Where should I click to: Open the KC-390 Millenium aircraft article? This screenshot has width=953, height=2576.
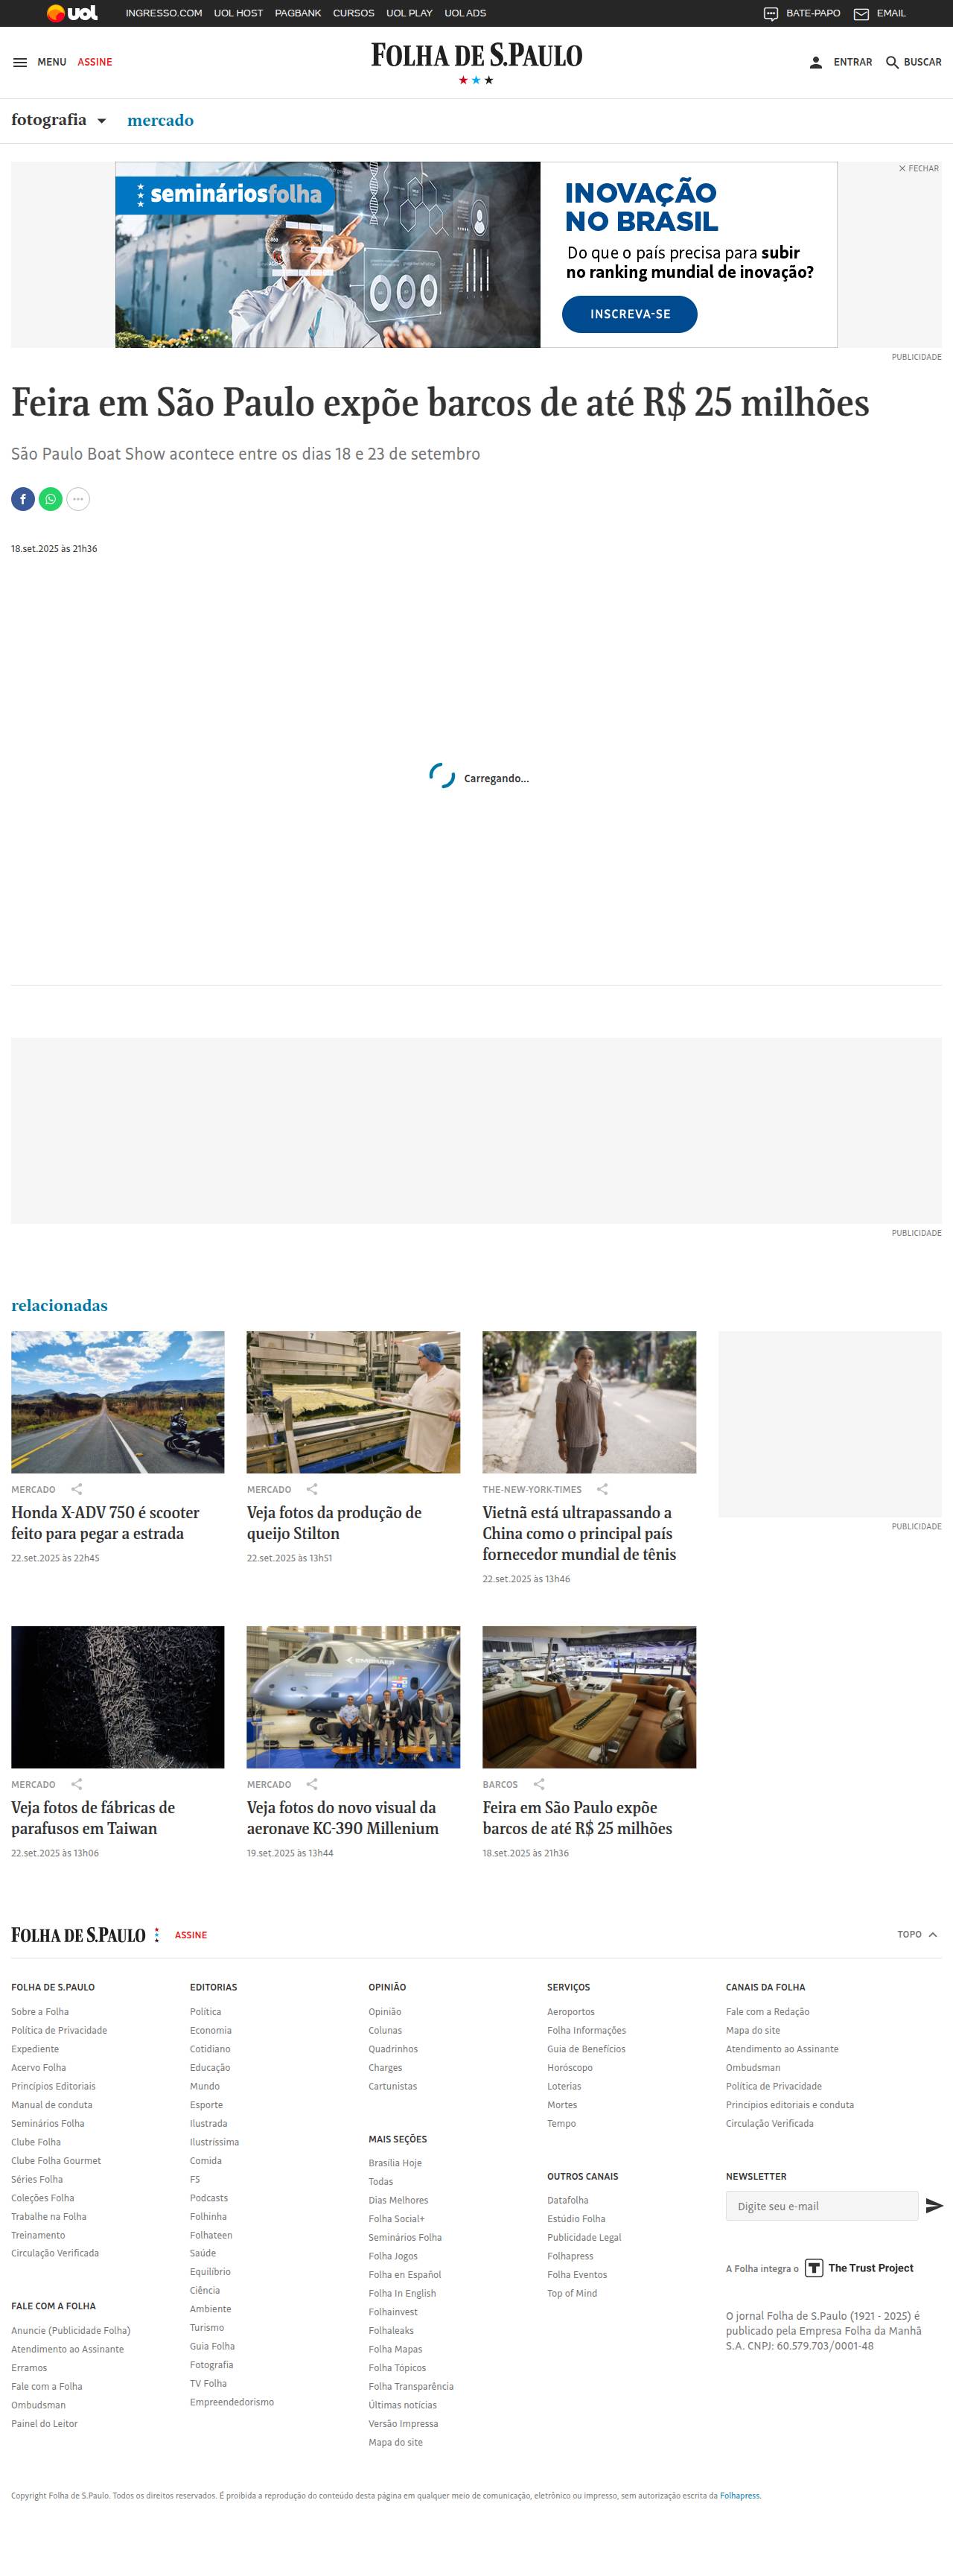coord(342,1817)
